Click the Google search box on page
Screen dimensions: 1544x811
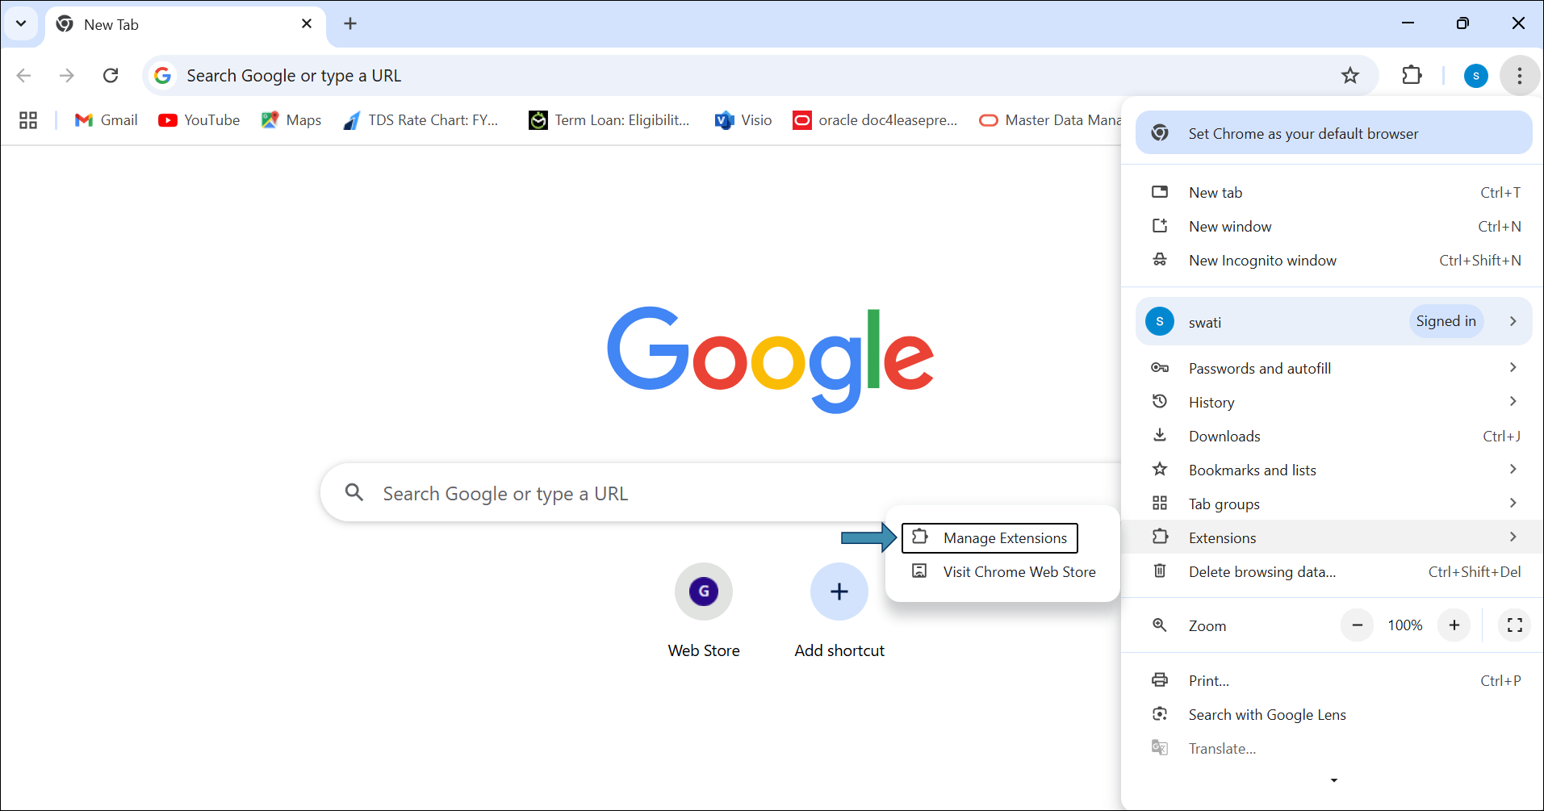(x=721, y=493)
